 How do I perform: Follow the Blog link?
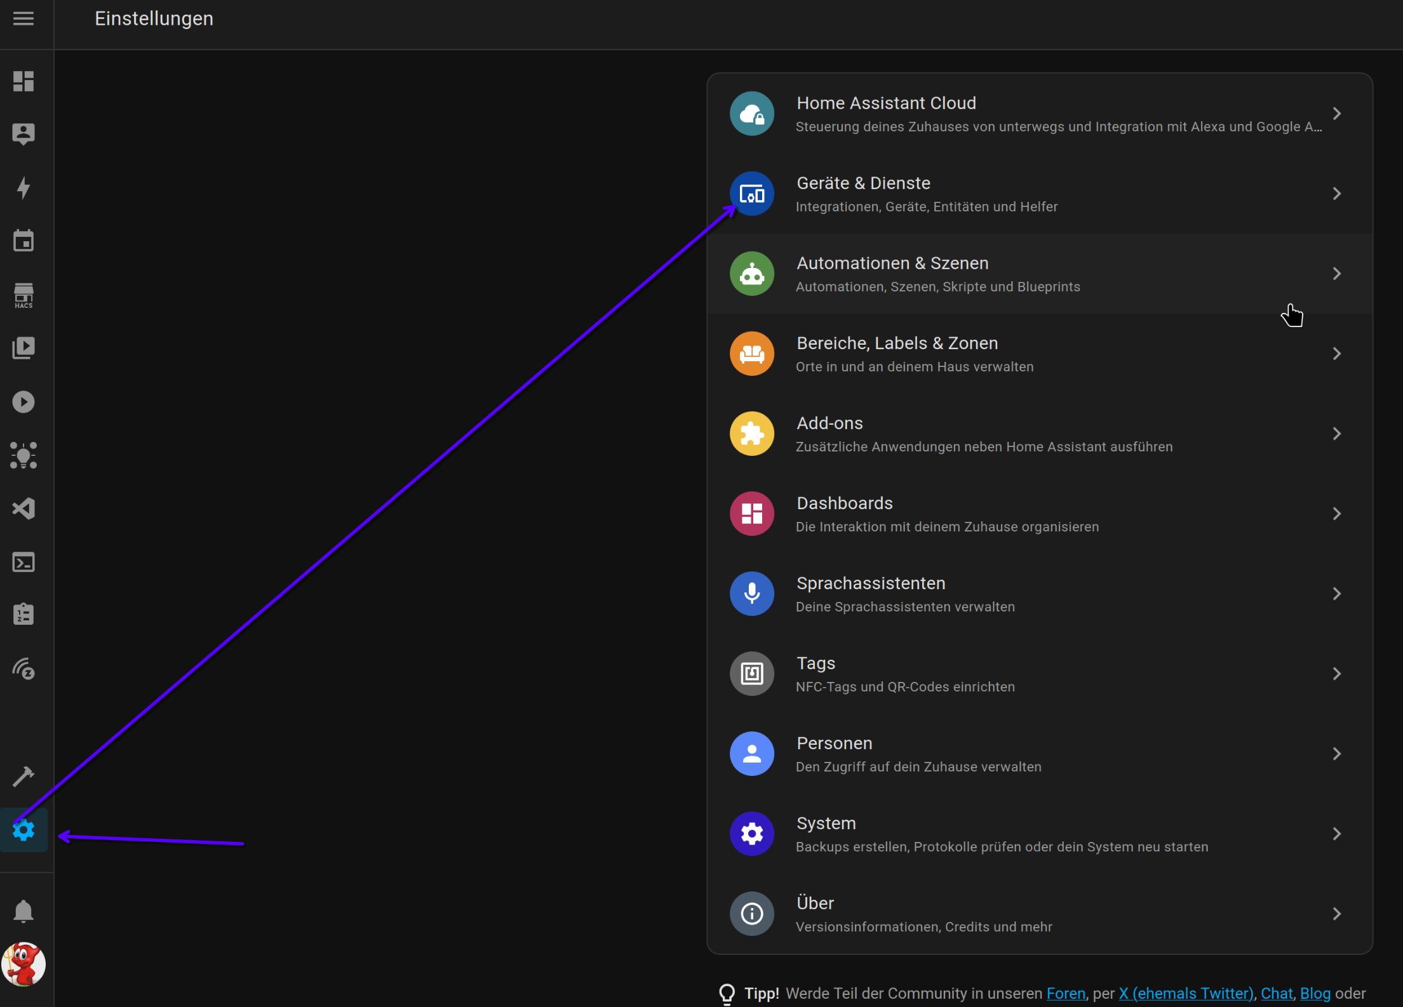coord(1315,994)
